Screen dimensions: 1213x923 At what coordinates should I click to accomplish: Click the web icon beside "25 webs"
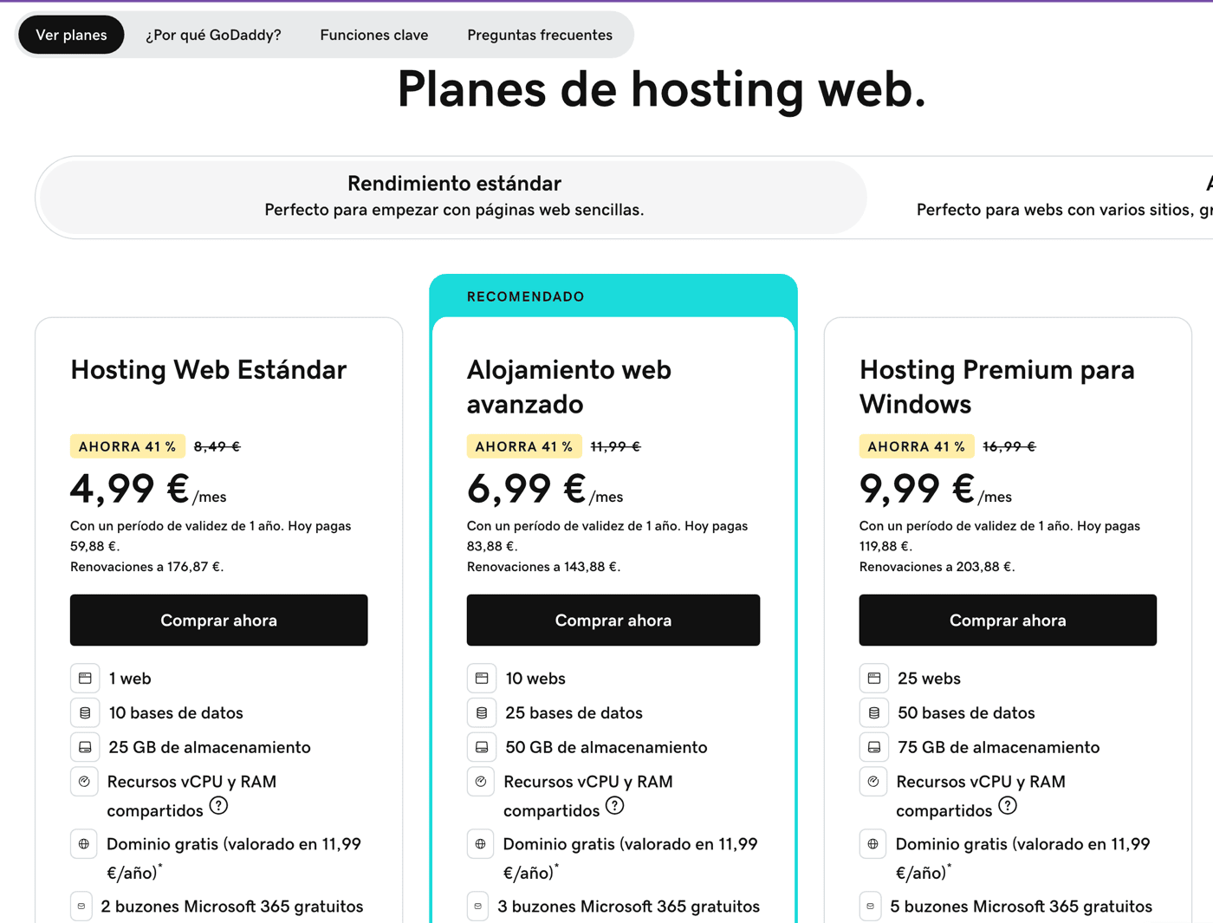[x=874, y=678]
